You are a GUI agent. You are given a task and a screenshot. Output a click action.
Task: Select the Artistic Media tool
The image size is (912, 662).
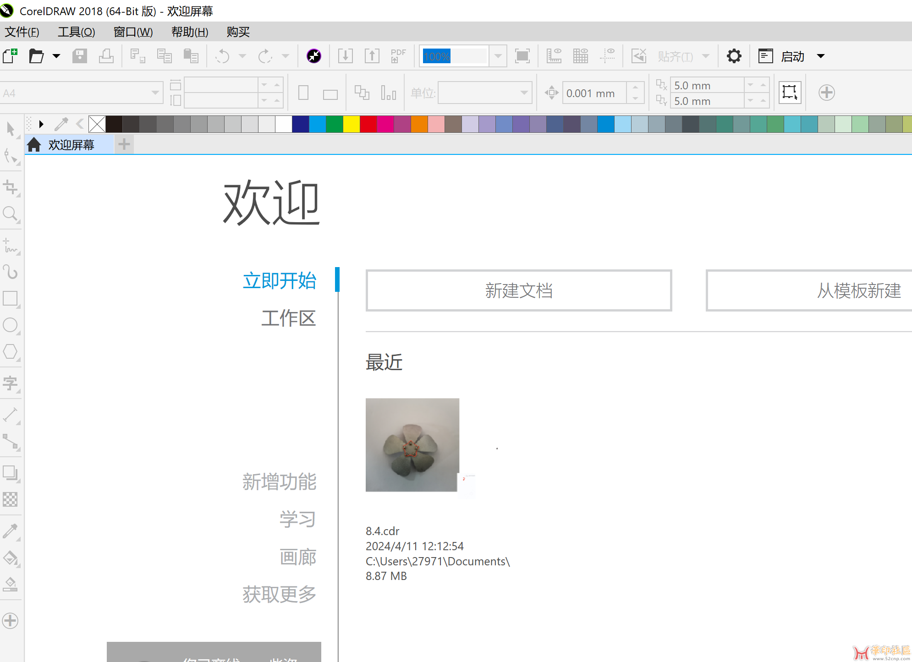tap(11, 272)
